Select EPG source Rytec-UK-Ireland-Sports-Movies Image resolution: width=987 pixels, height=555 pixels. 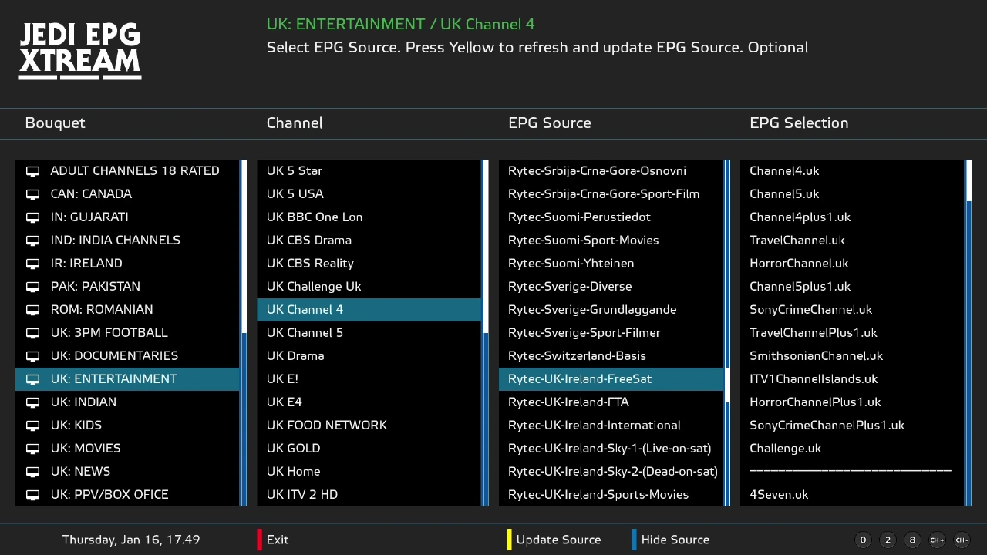pyautogui.click(x=611, y=495)
